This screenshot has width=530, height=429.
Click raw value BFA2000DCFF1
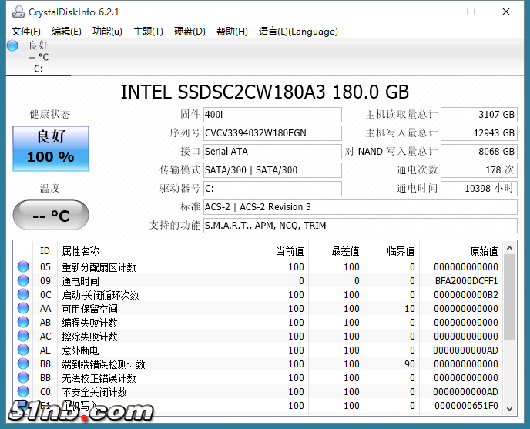pyautogui.click(x=466, y=281)
